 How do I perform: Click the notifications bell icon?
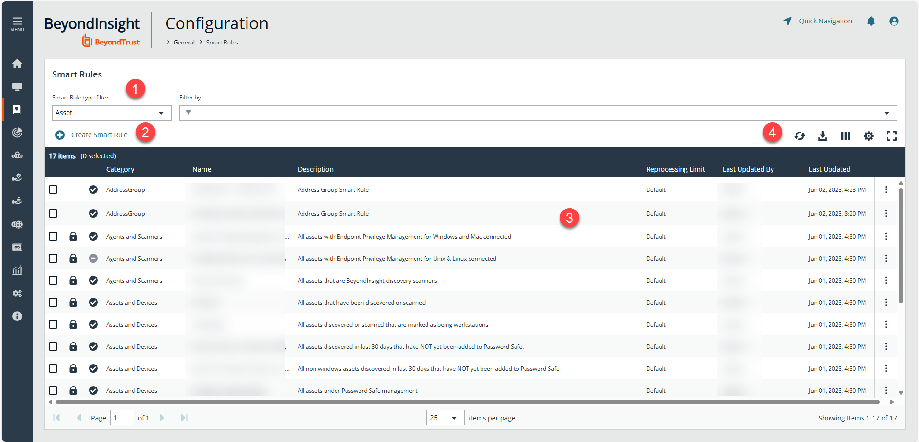871,21
